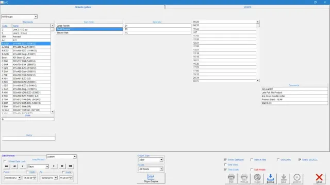Jump to the first period with rewind icon

(7, 166)
